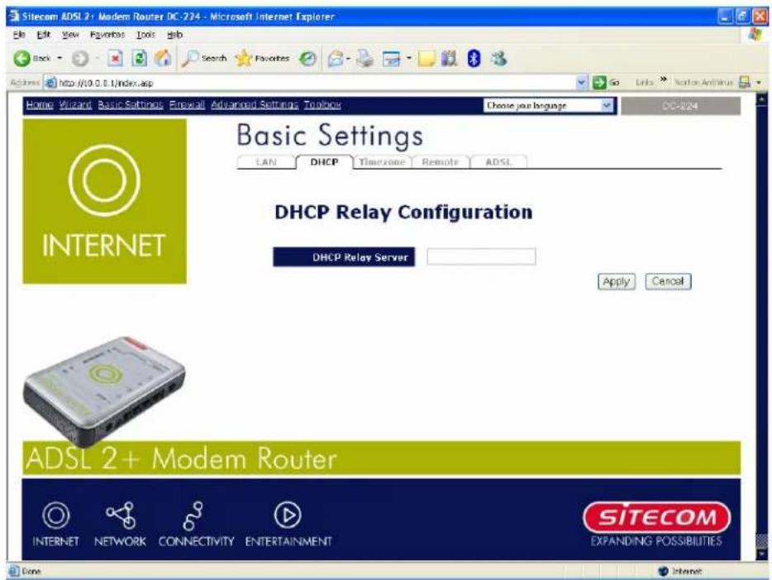Image resolution: width=772 pixels, height=580 pixels.
Task: Click the Bluetooth toolbar icon
Action: pos(474,59)
